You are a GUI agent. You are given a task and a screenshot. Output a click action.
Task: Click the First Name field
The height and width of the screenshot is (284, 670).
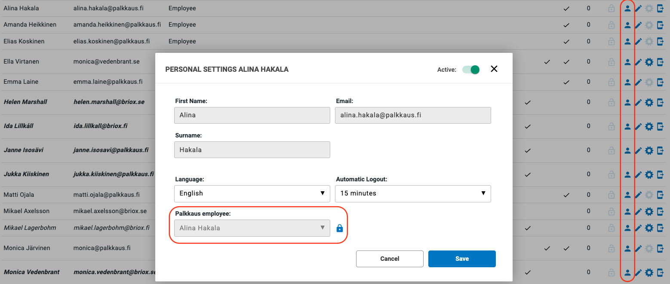pyautogui.click(x=252, y=115)
